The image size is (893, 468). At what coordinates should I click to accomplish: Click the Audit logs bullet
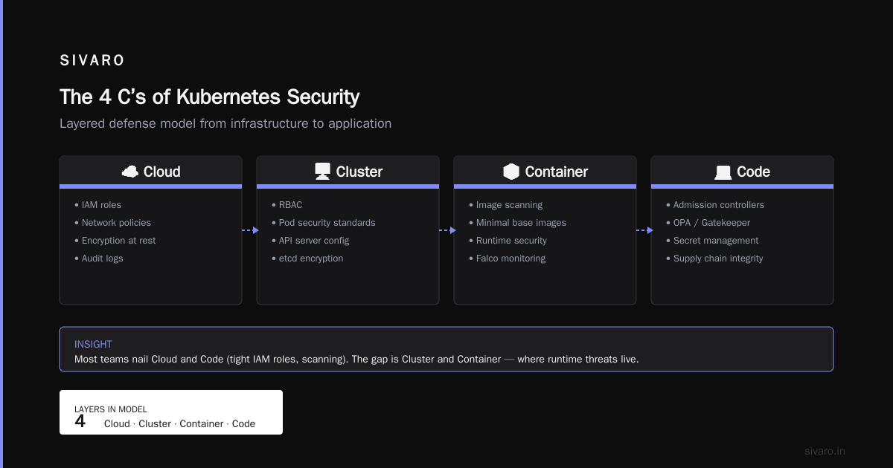(x=98, y=259)
